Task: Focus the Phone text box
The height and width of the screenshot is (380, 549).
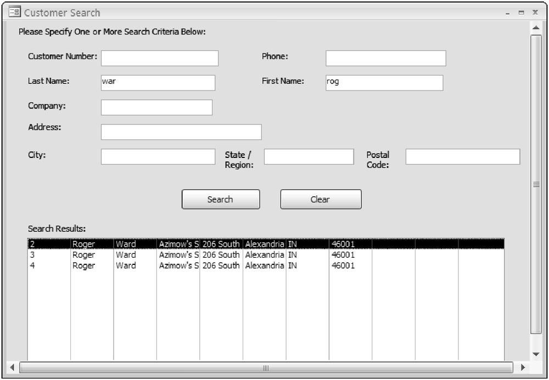Action: click(x=385, y=58)
